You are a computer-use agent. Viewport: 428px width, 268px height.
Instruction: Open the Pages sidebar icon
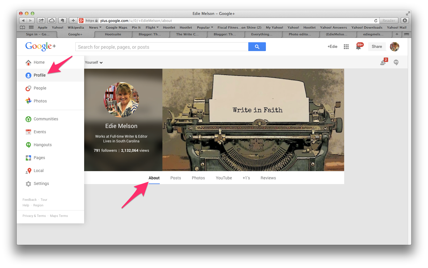point(28,158)
